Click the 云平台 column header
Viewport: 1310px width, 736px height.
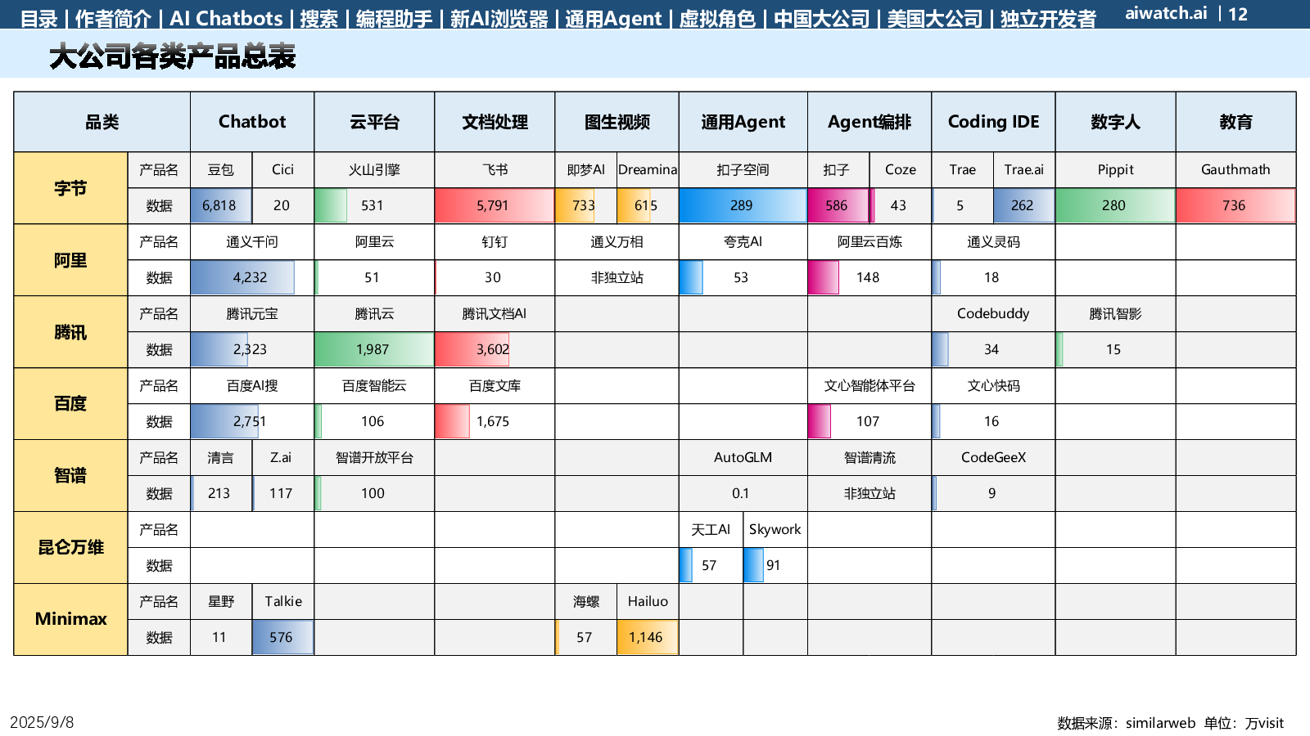coord(374,122)
